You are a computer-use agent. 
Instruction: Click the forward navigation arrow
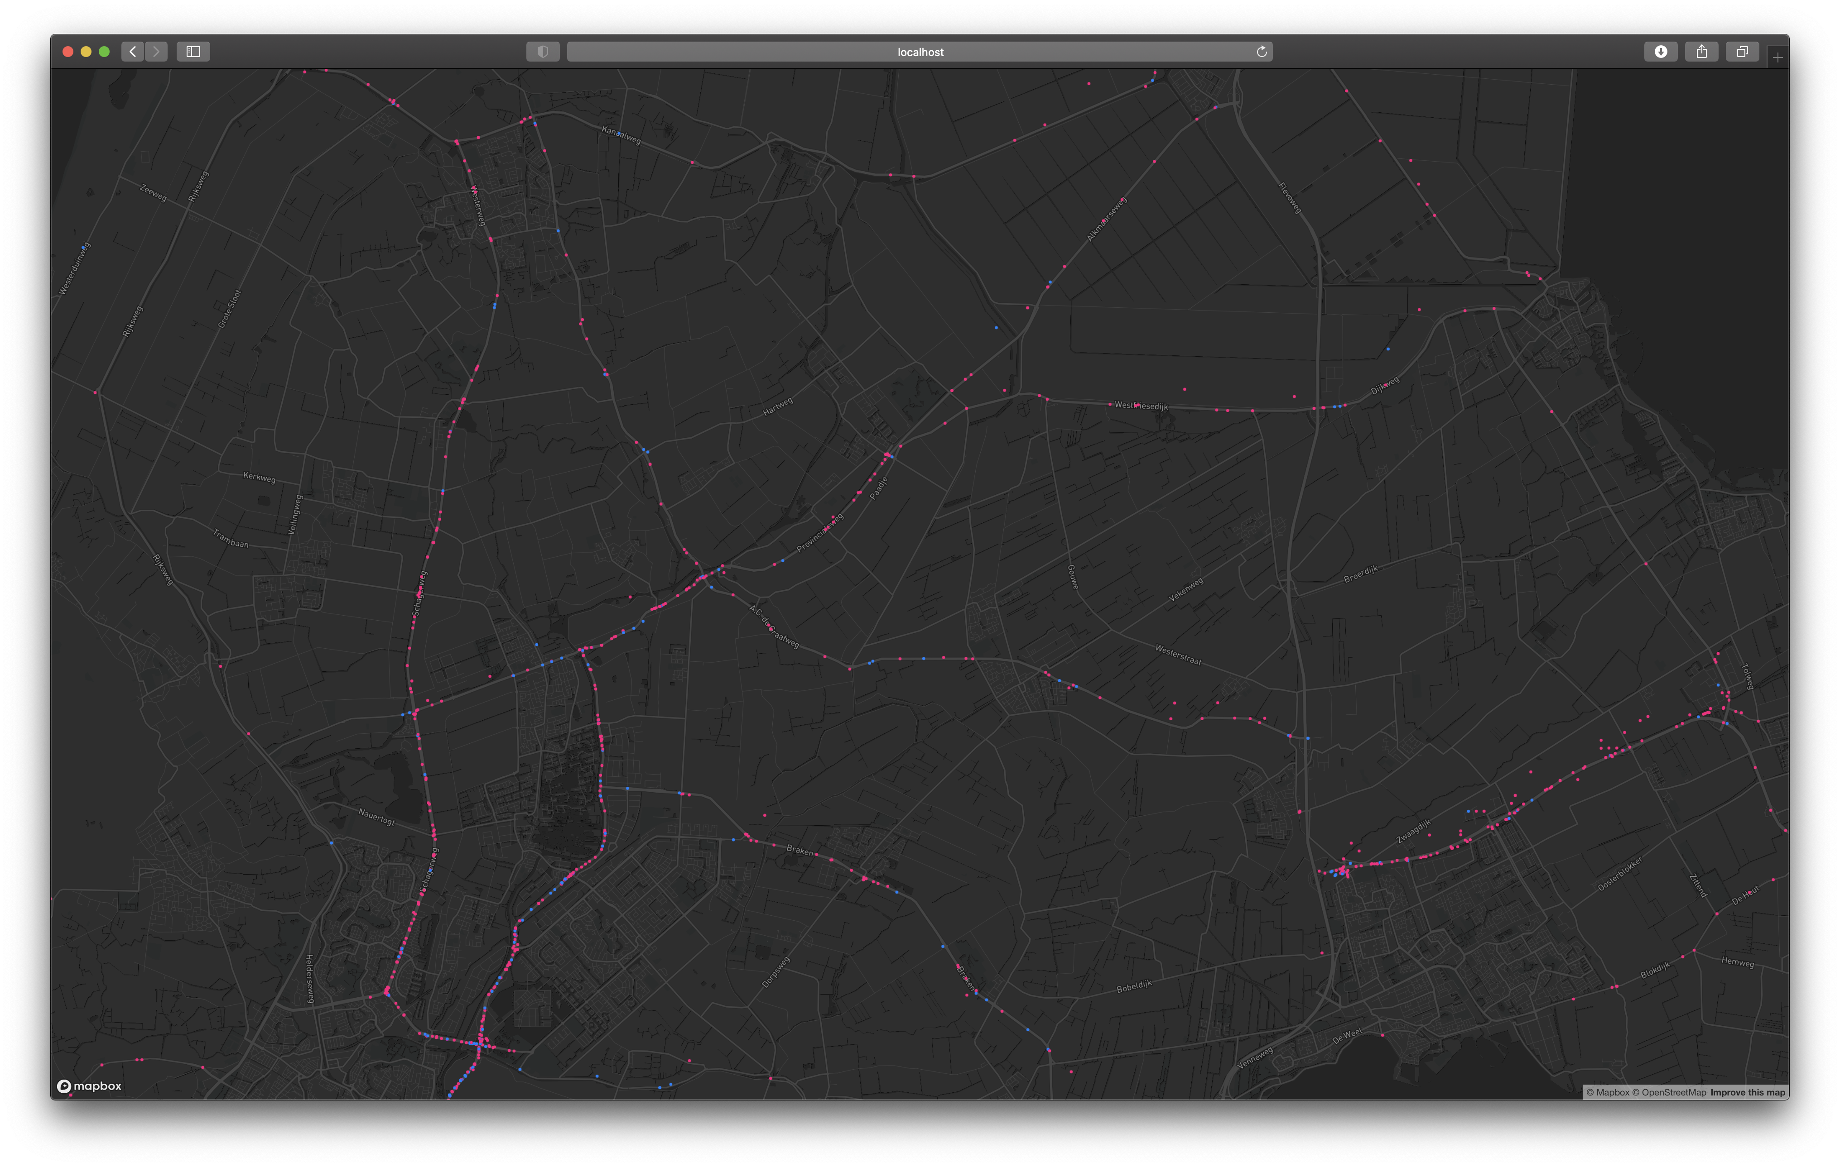pyautogui.click(x=156, y=51)
